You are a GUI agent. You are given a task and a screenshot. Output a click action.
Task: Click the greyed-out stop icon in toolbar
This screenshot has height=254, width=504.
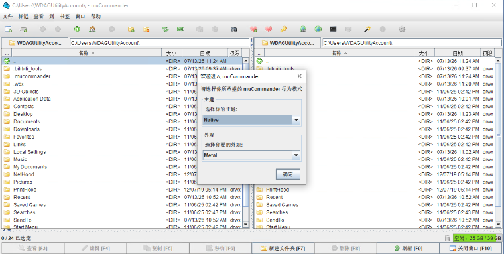tap(111, 29)
